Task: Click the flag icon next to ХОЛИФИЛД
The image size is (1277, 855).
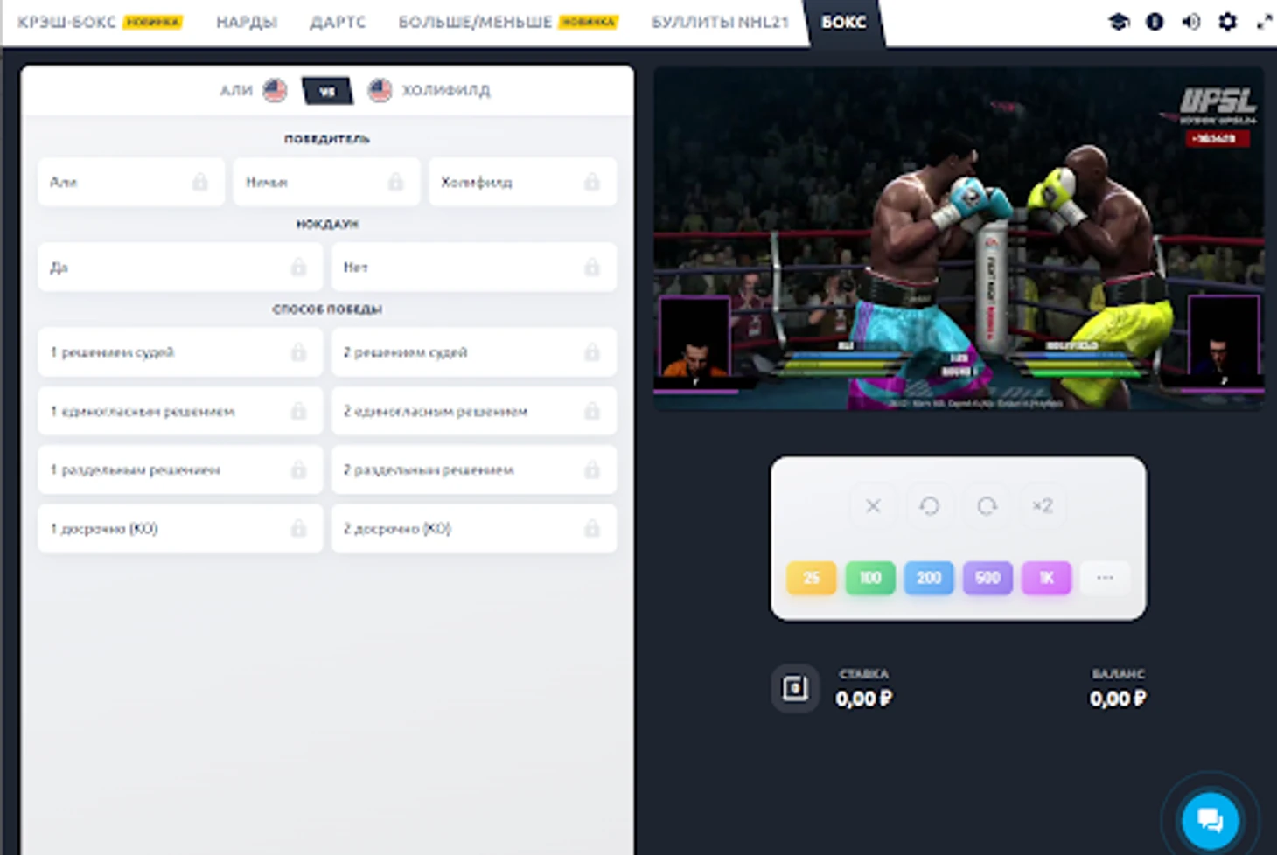Action: click(380, 90)
